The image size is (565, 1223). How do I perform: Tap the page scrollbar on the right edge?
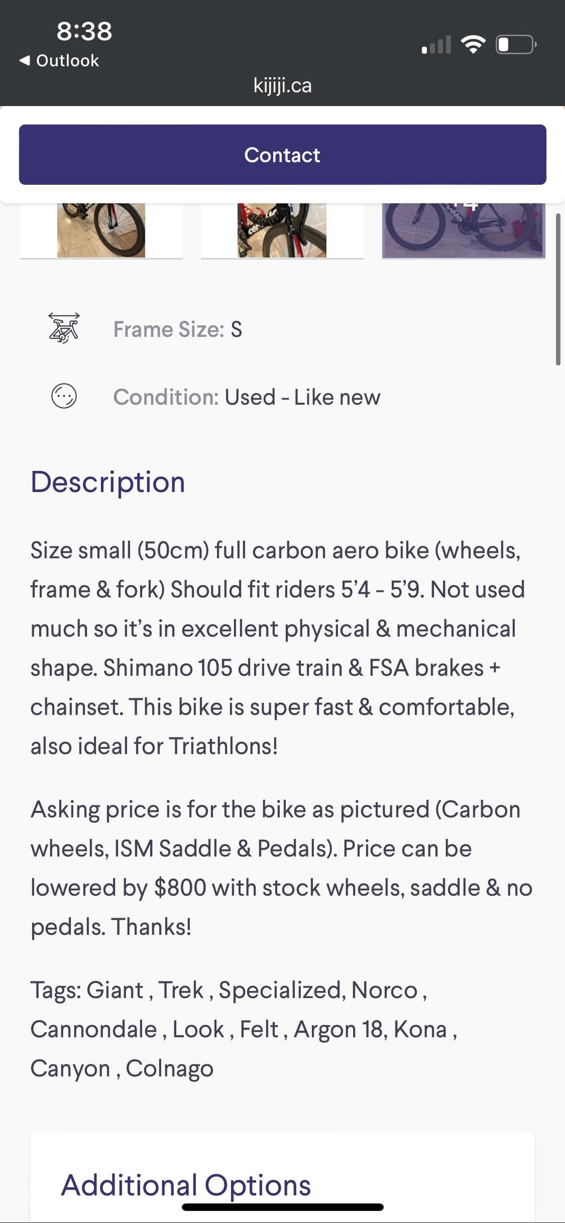point(558,289)
